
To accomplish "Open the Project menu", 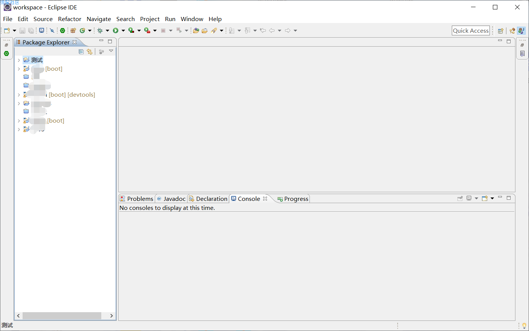I will (x=150, y=19).
